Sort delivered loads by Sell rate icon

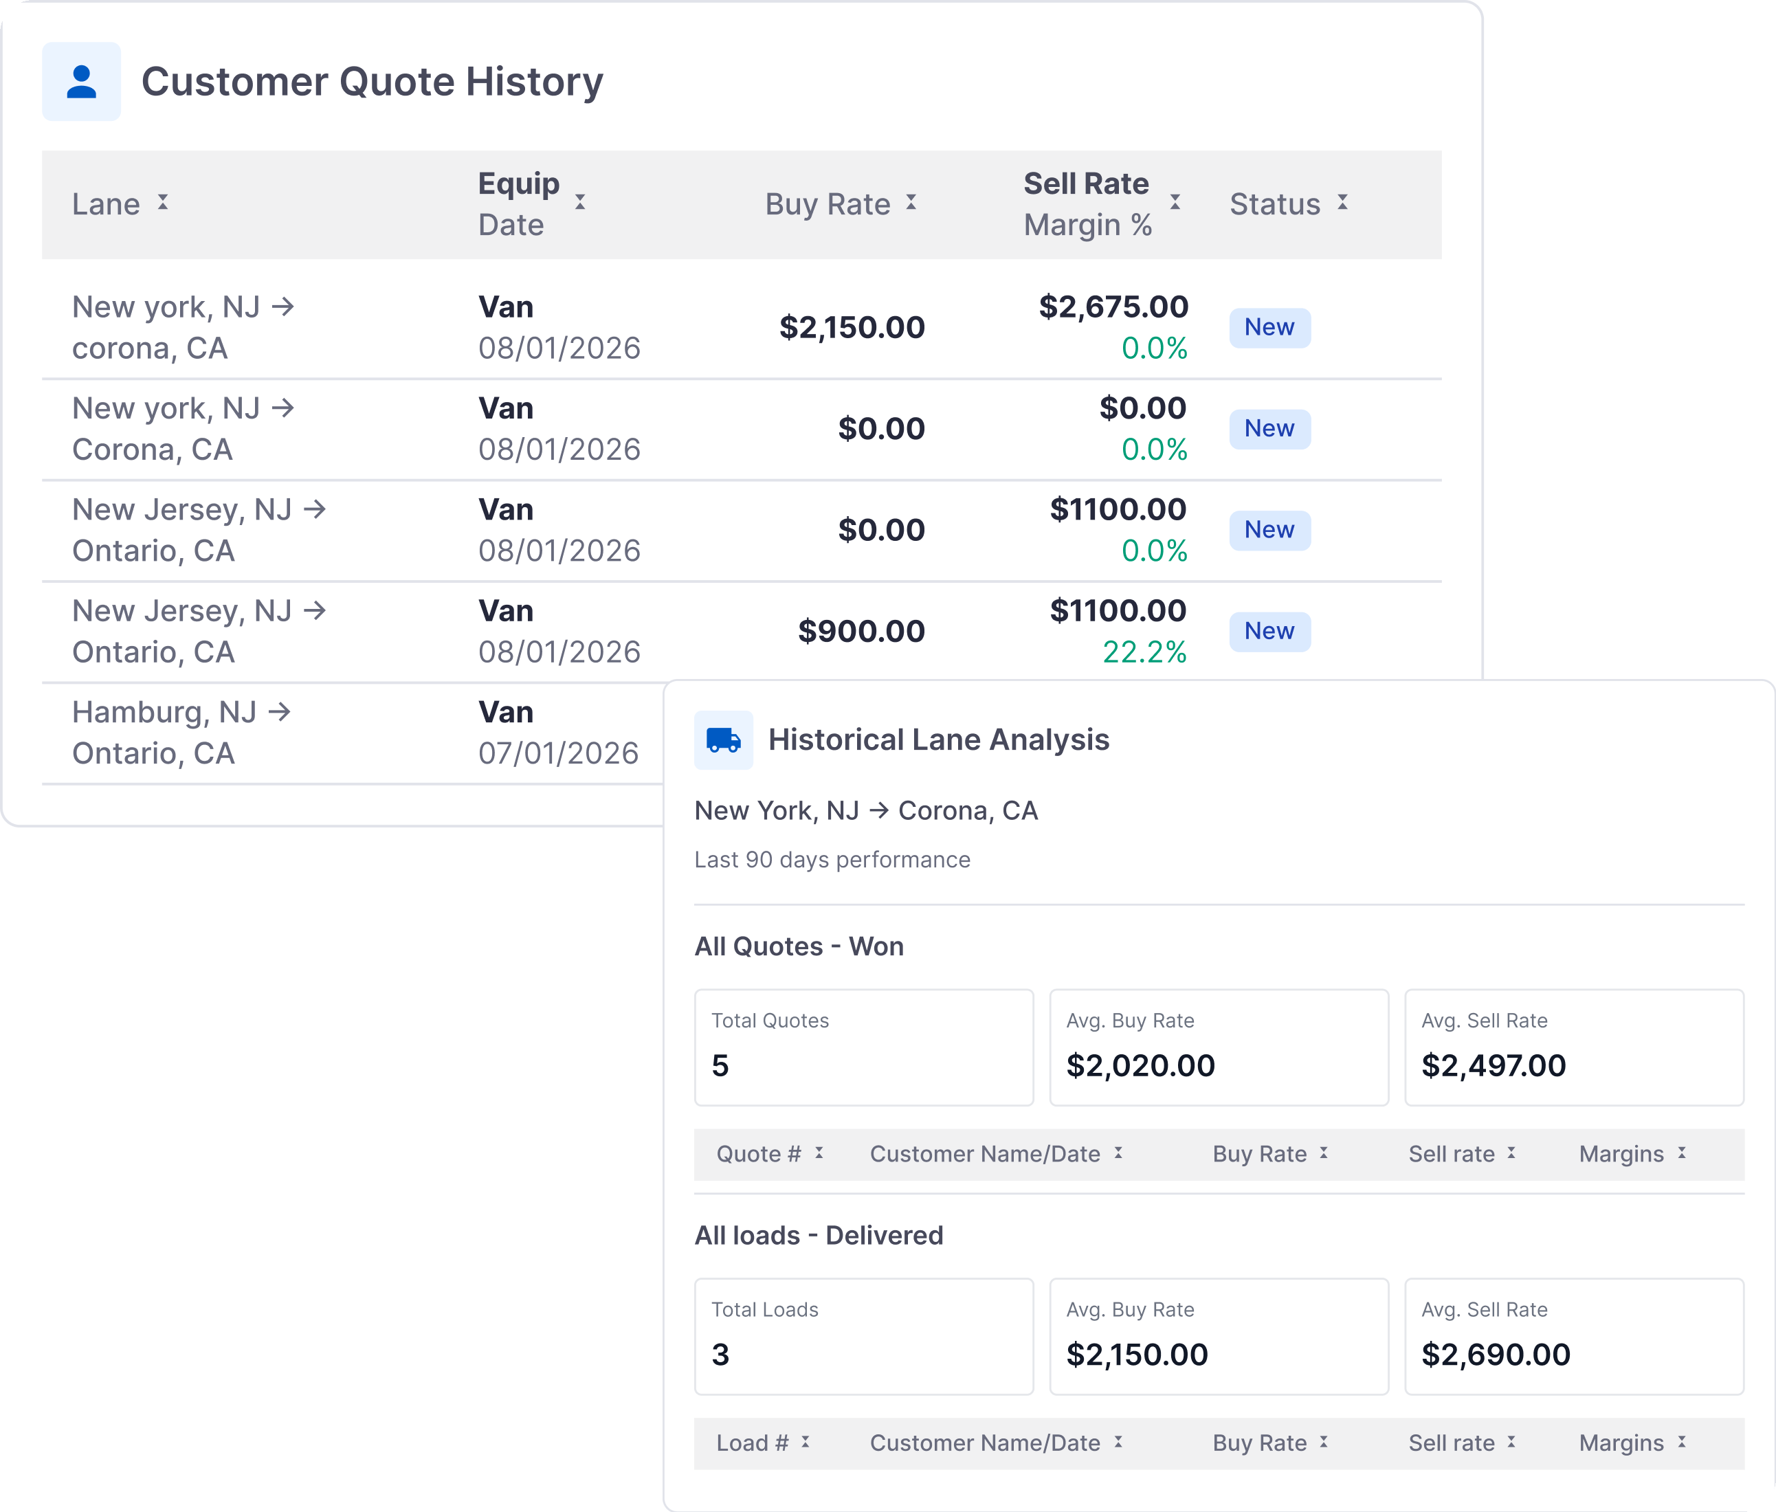(x=1512, y=1442)
